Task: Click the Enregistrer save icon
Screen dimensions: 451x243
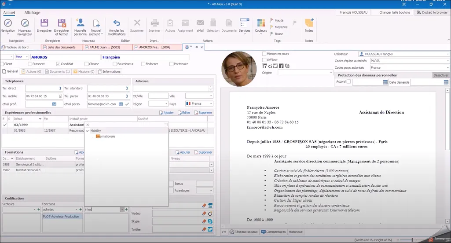Action: point(44,23)
